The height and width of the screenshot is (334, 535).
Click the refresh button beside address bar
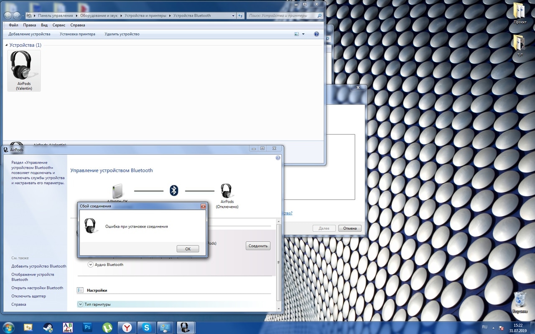coord(241,16)
